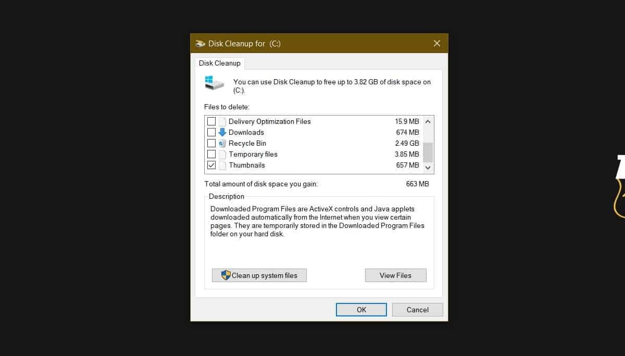625x356 pixels.
Task: Confirm cleanup with the OK button
Action: [x=361, y=309]
